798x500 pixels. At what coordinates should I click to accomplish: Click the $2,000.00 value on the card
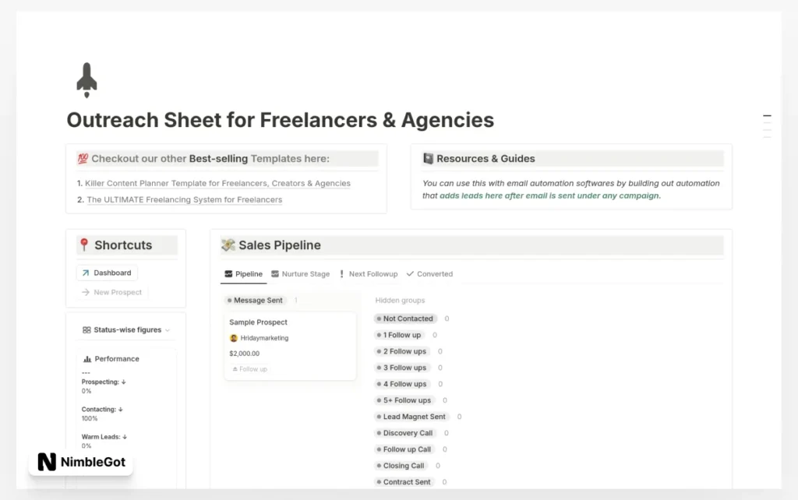pos(244,353)
